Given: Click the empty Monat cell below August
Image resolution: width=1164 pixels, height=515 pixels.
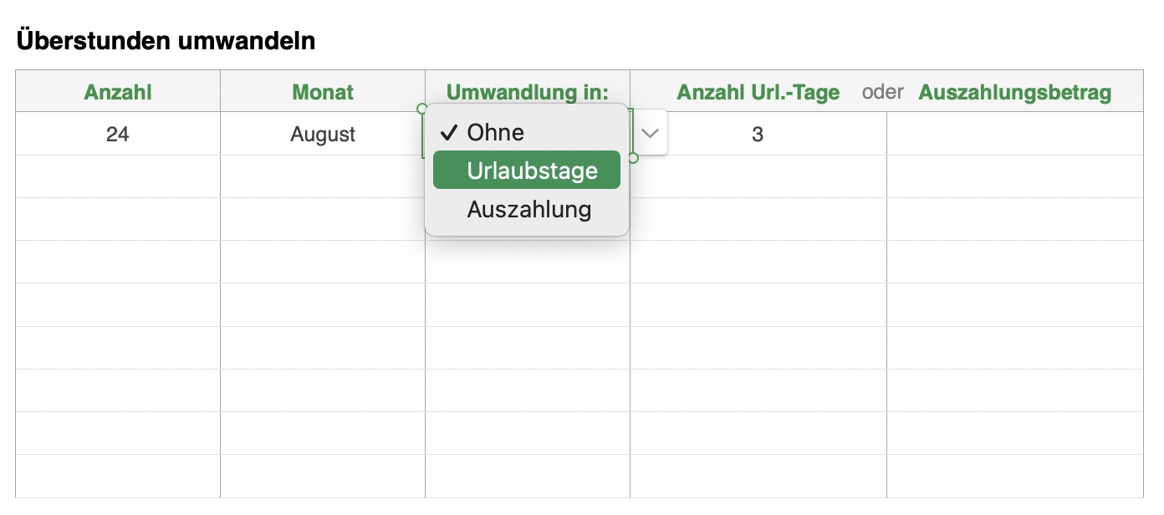Looking at the screenshot, I should (x=323, y=176).
